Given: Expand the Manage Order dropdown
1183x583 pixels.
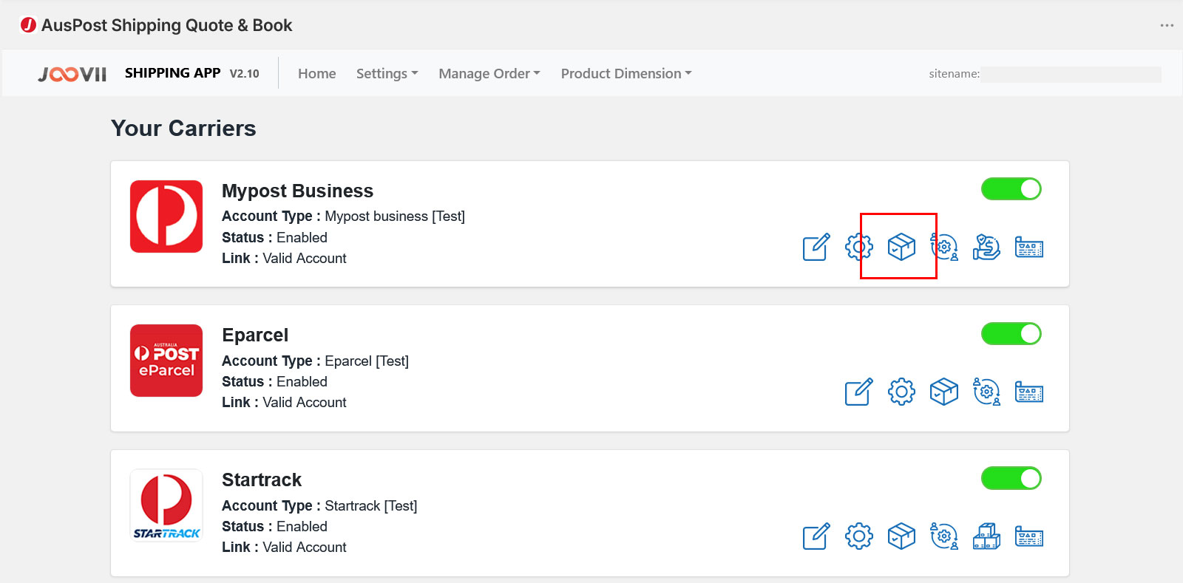Looking at the screenshot, I should click(489, 74).
